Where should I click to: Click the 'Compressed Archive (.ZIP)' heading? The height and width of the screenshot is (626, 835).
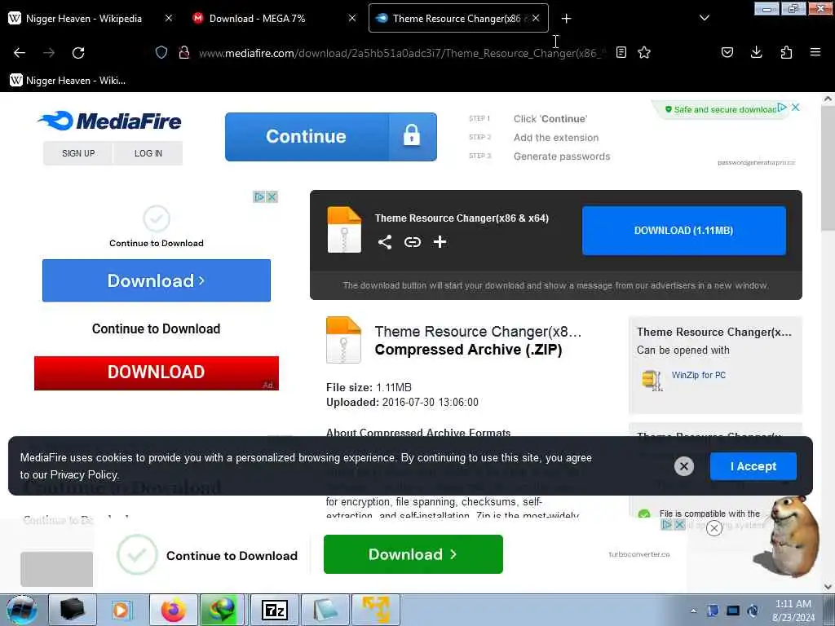point(468,350)
